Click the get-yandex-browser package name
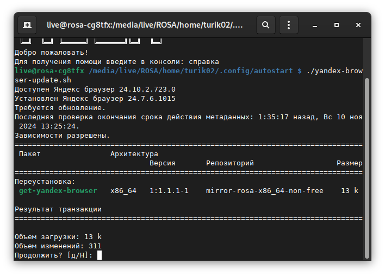This screenshot has width=385, height=276. pyautogui.click(x=58, y=190)
